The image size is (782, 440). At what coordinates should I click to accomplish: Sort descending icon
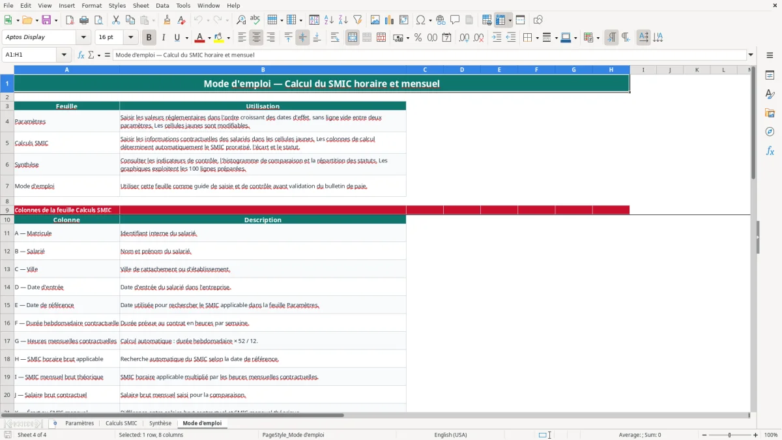point(343,20)
